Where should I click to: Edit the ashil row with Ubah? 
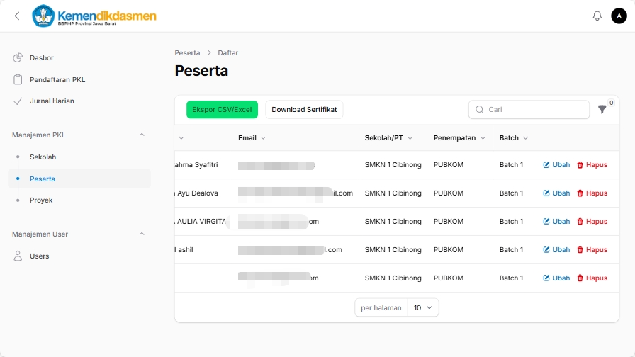coord(556,250)
